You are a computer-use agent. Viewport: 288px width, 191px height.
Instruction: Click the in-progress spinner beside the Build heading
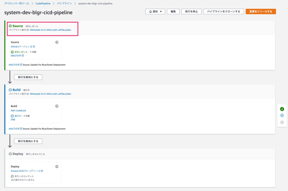pyautogui.click(x=10, y=90)
